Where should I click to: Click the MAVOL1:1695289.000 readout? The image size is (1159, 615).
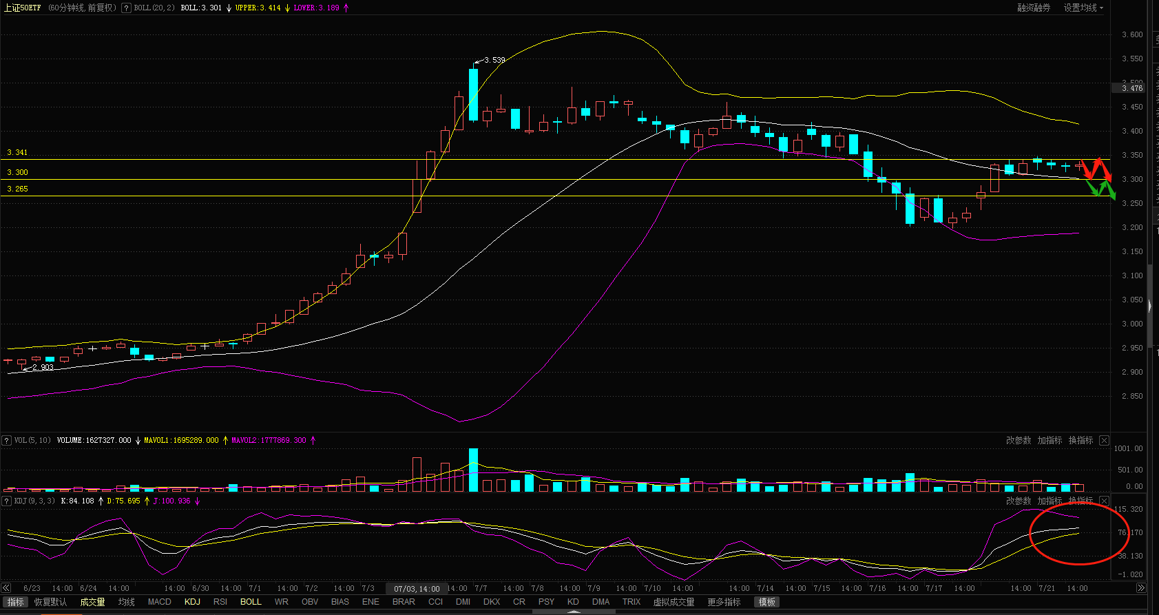[181, 441]
